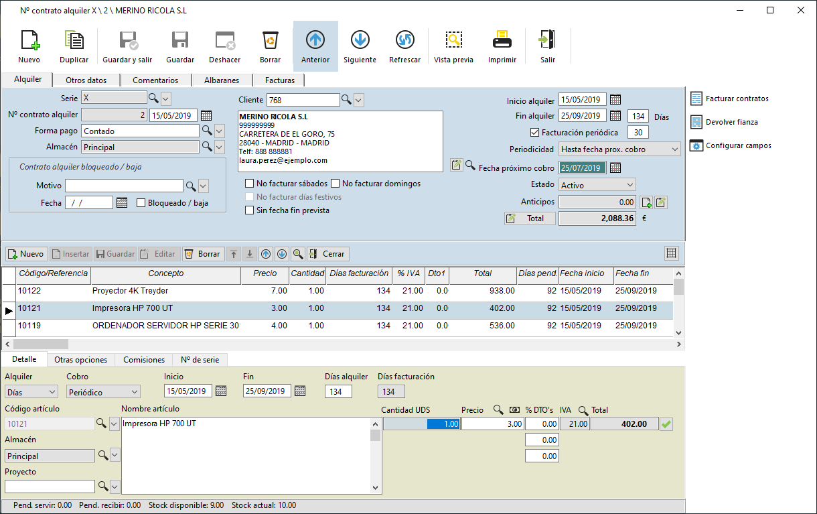The height and width of the screenshot is (514, 817).
Task: Click the Facturar contratos icon
Action: click(x=696, y=99)
